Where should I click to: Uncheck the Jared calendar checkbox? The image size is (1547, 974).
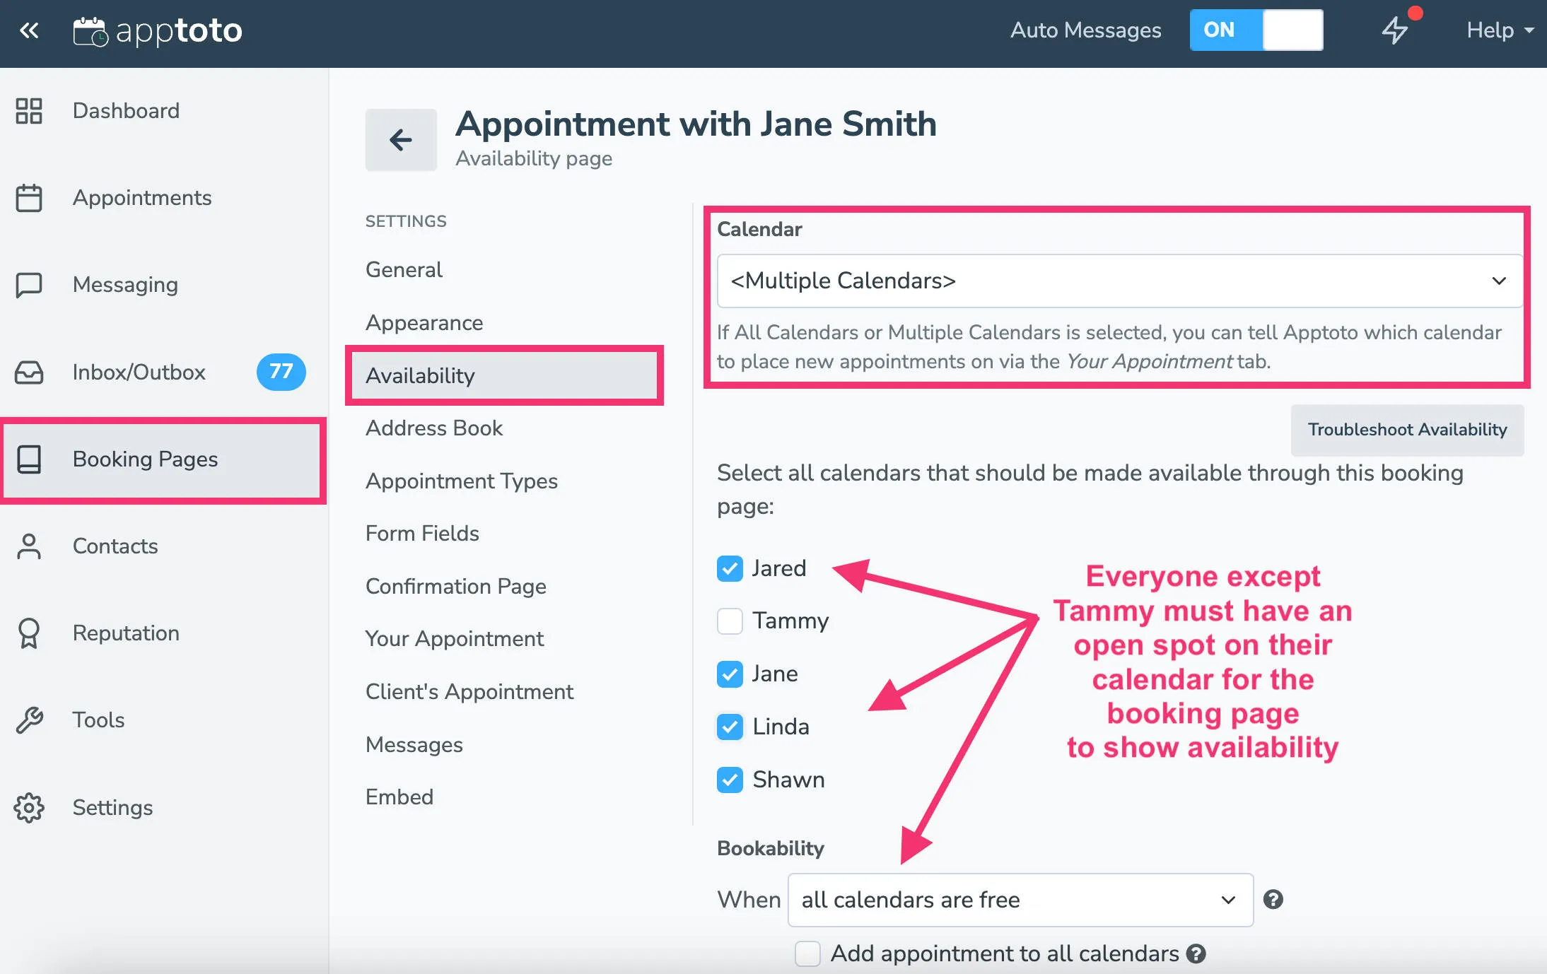[730, 568]
